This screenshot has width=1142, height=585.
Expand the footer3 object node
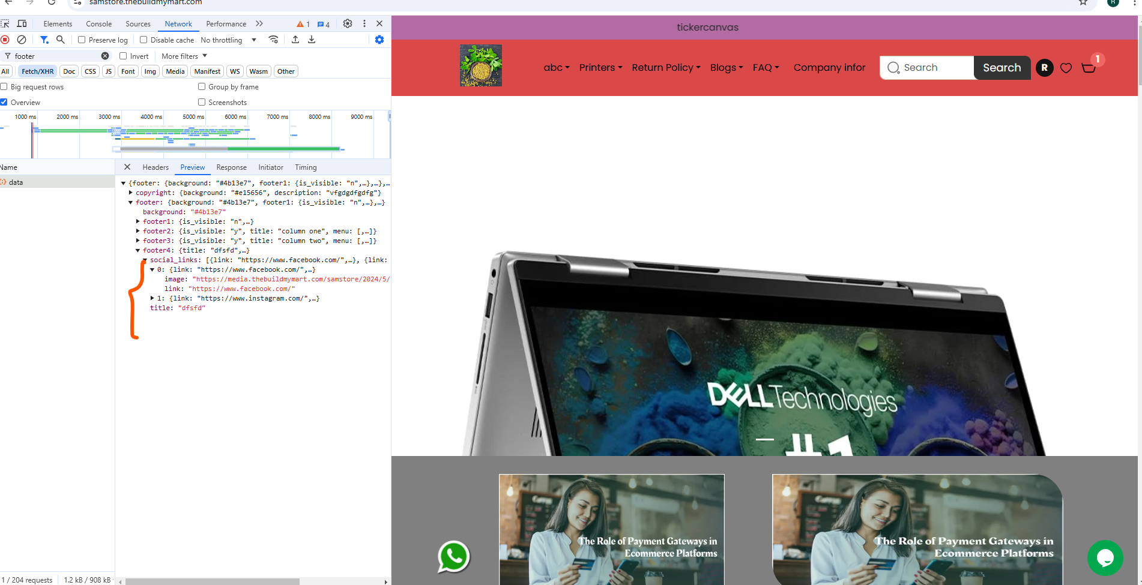coord(137,241)
